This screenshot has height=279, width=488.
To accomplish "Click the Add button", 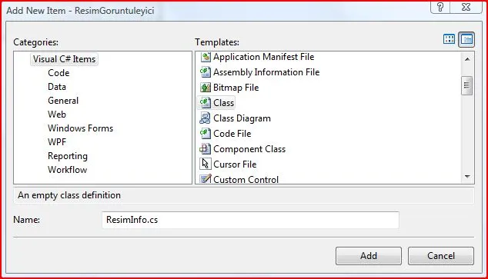I will tap(369, 256).
